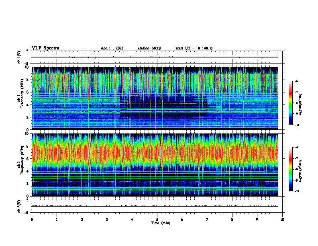Click the "VLF Spectra" plot title
The width and height of the screenshot is (318, 246).
45,48
